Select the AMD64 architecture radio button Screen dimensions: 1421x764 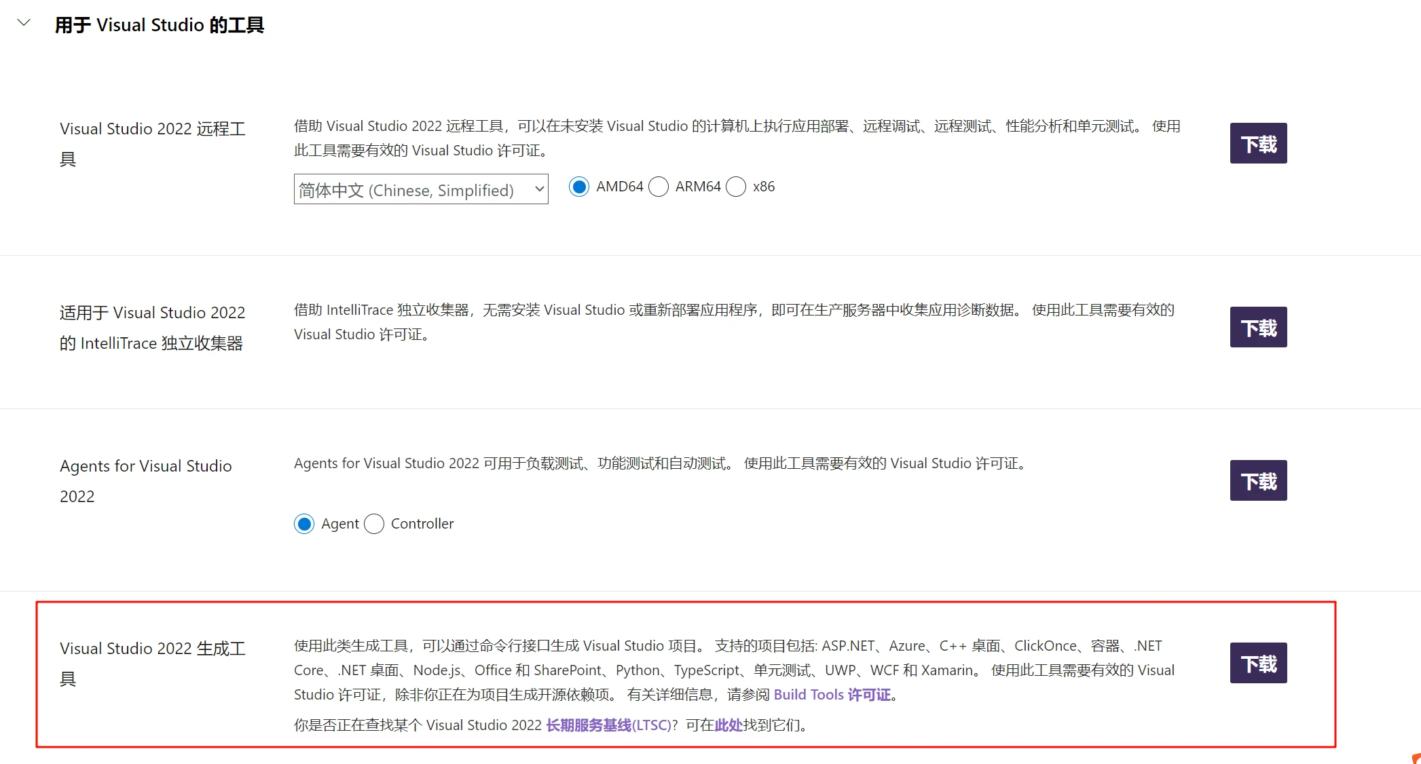579,187
